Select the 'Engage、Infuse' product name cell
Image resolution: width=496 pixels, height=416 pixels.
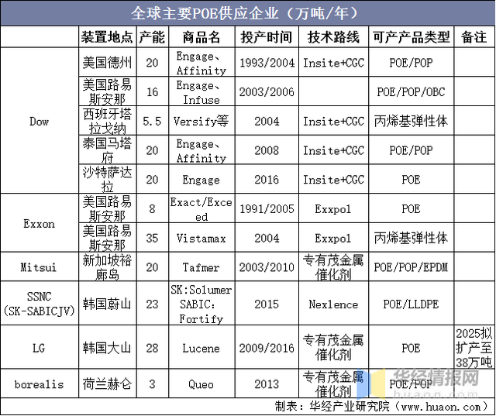click(201, 92)
